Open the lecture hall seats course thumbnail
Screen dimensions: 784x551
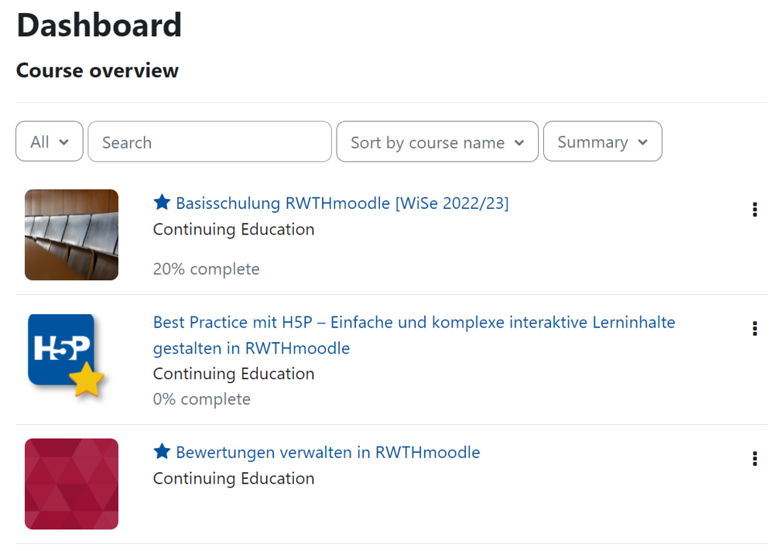click(71, 234)
